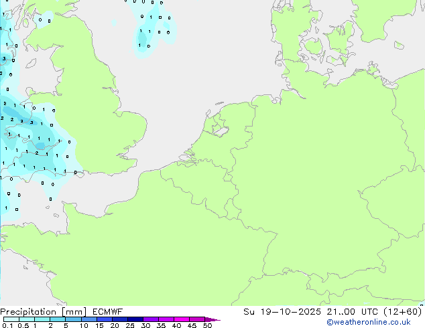Click the 'Precipitation' title word
Image resolution: width=425 pixels, height=328 pixels.
pyautogui.click(x=28, y=312)
